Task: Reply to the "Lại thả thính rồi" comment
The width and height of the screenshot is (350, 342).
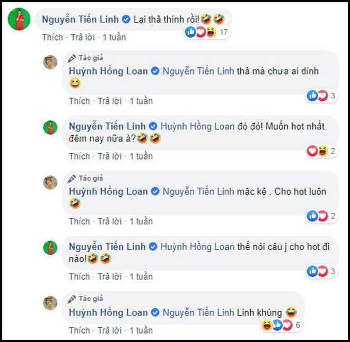Action: point(82,38)
